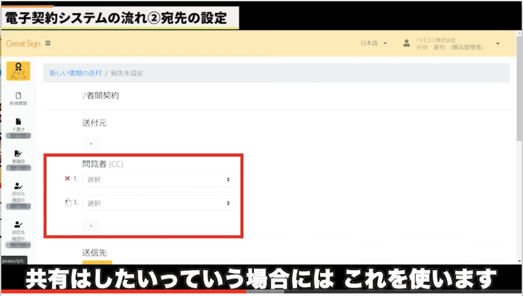This screenshot has height=296, width=523.
Task: Click the Great Sign logo
Action: pos(23,43)
